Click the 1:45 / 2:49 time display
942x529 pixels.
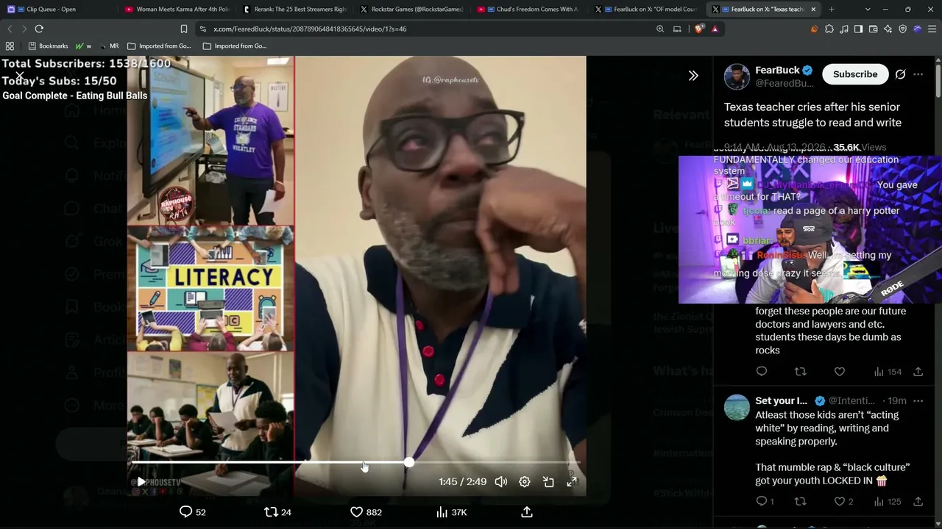tap(462, 482)
